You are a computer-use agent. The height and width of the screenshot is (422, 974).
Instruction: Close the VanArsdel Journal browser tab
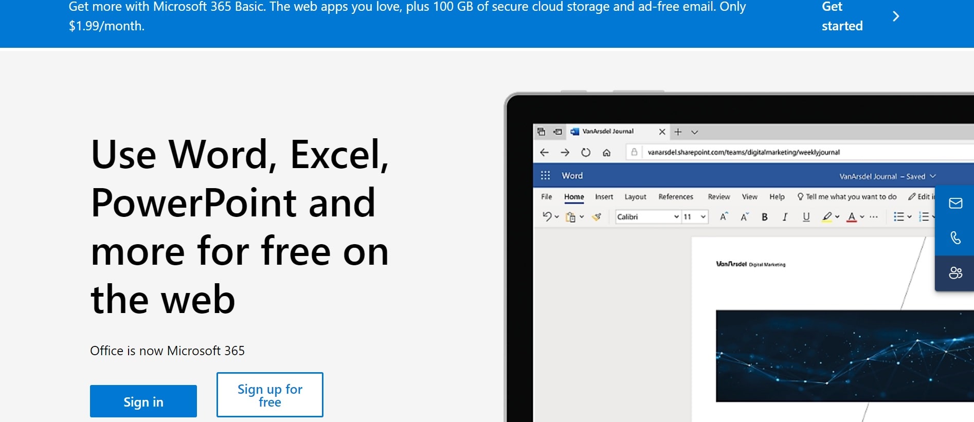[662, 132]
